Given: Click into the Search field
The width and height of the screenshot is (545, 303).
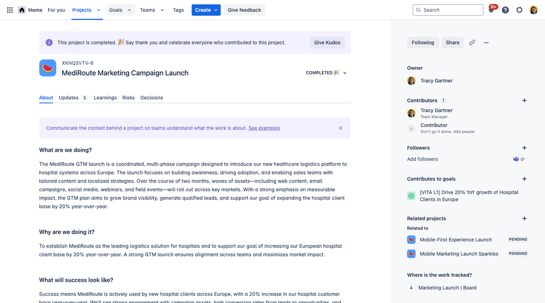Looking at the screenshot, I should pos(448,10).
